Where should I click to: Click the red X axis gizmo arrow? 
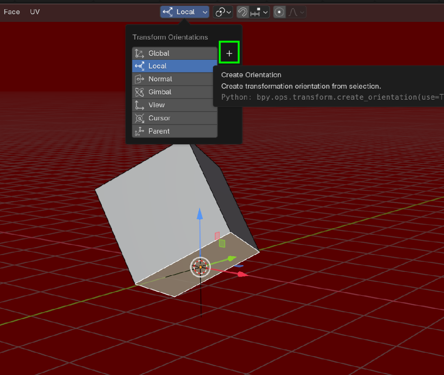coord(242,274)
